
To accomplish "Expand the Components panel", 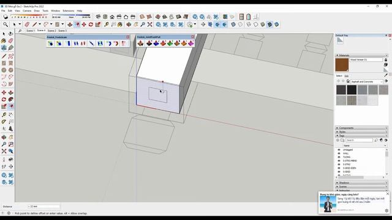I will (x=361, y=128).
